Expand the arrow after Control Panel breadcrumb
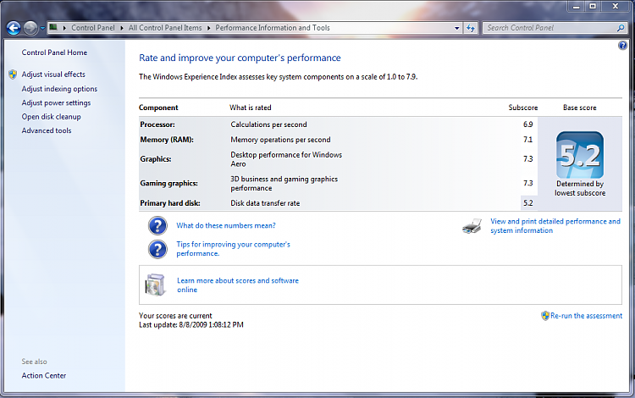 tap(121, 28)
